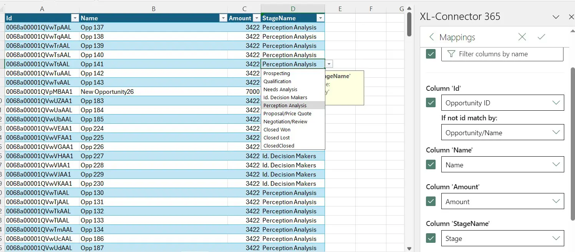Open the Name column filter button
Image resolution: width=575 pixels, height=252 pixels.
point(222,18)
